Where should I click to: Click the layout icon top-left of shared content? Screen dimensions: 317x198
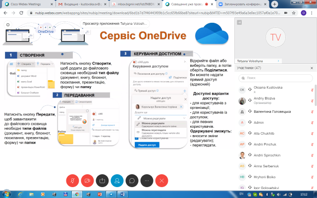point(8,25)
